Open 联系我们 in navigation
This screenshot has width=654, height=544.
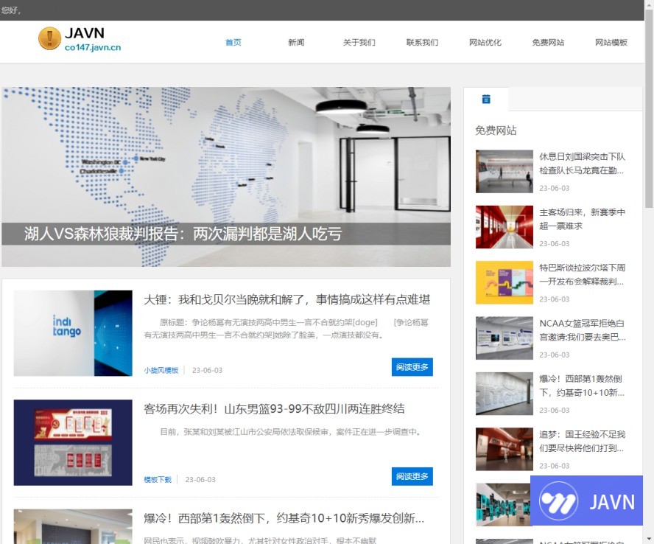coord(422,42)
